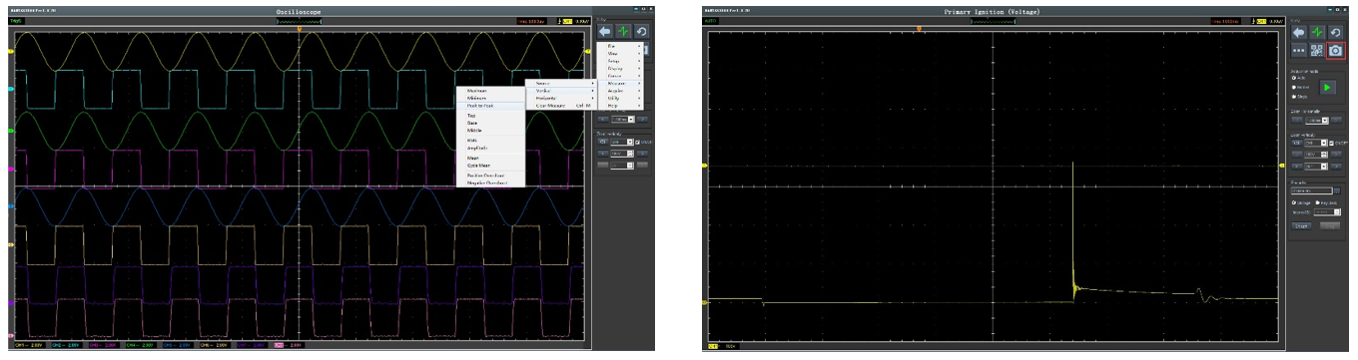The height and width of the screenshot is (360, 1358).
Task: Click the green waveform icon in Oscilloscope window
Action: [x=624, y=32]
